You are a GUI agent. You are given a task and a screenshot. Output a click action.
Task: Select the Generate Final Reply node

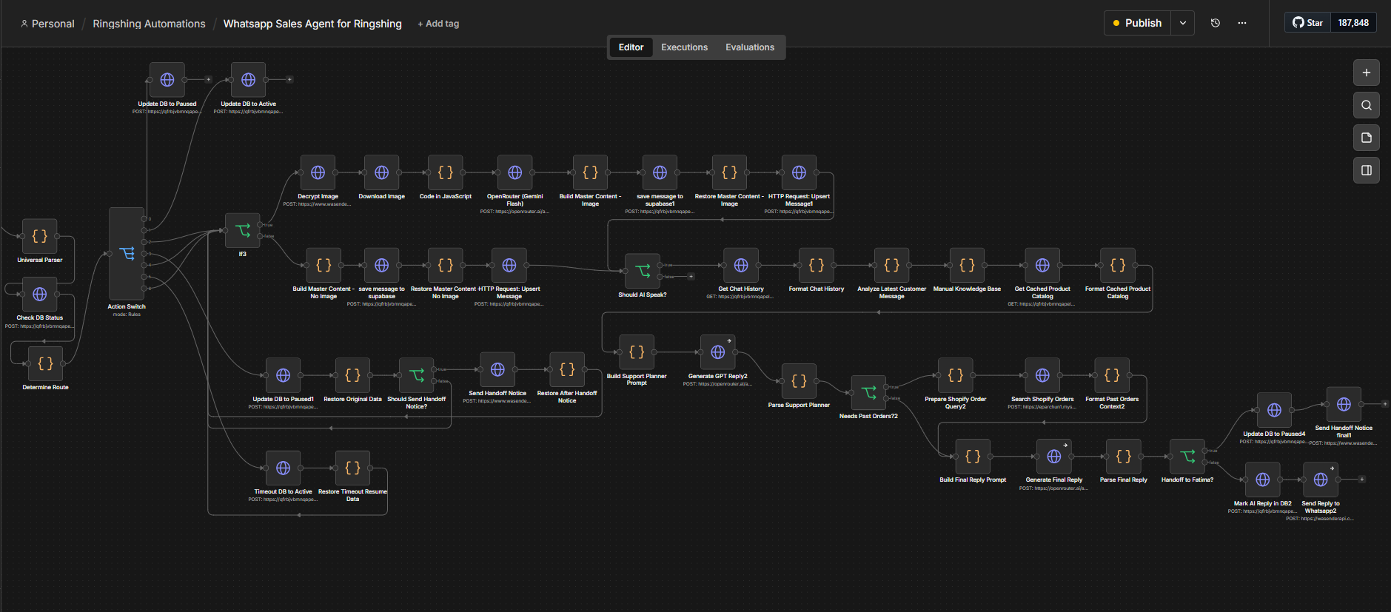coord(1054,456)
